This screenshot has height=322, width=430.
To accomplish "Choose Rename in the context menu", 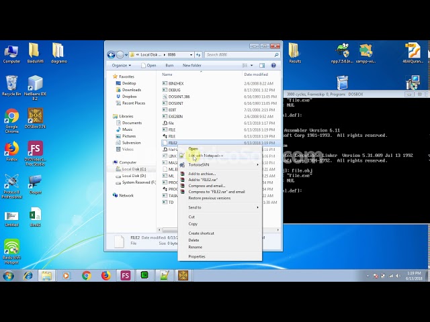I will (220, 247).
